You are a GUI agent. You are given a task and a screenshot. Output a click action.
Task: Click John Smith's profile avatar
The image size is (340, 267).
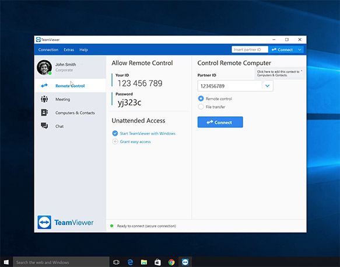(44, 67)
